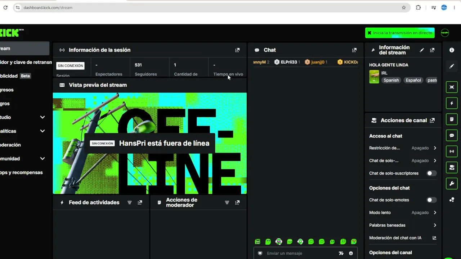Edit the stream information with the pencil icon
This screenshot has width=461, height=259.
click(x=422, y=50)
